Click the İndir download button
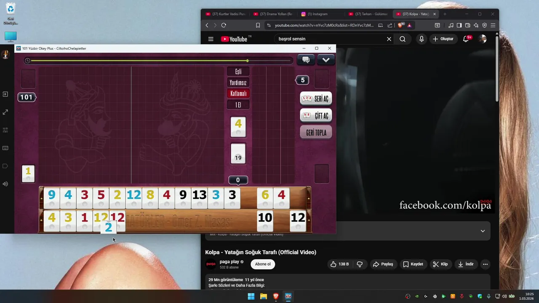Screen dimensions: 539x303 (466, 264)
